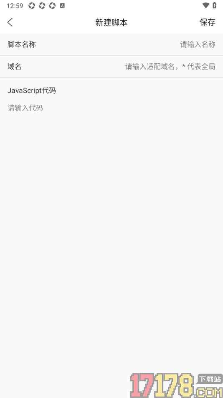Image resolution: width=223 pixels, height=398 pixels.
Task: Go back using the left arrow
Action: click(x=10, y=22)
